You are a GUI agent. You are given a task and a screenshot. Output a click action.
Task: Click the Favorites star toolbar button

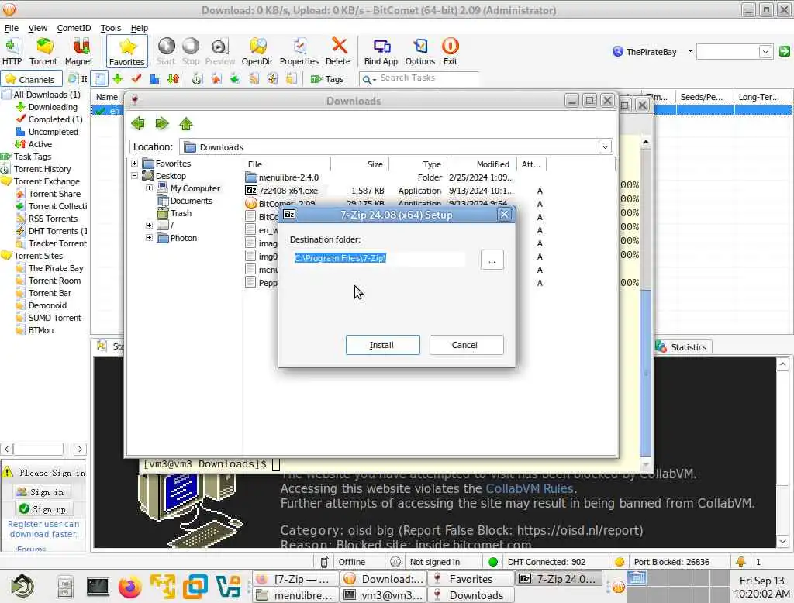pyautogui.click(x=127, y=52)
